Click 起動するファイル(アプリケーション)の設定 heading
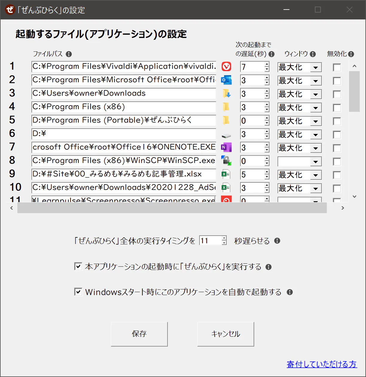The width and height of the screenshot is (366, 377). coord(101,34)
